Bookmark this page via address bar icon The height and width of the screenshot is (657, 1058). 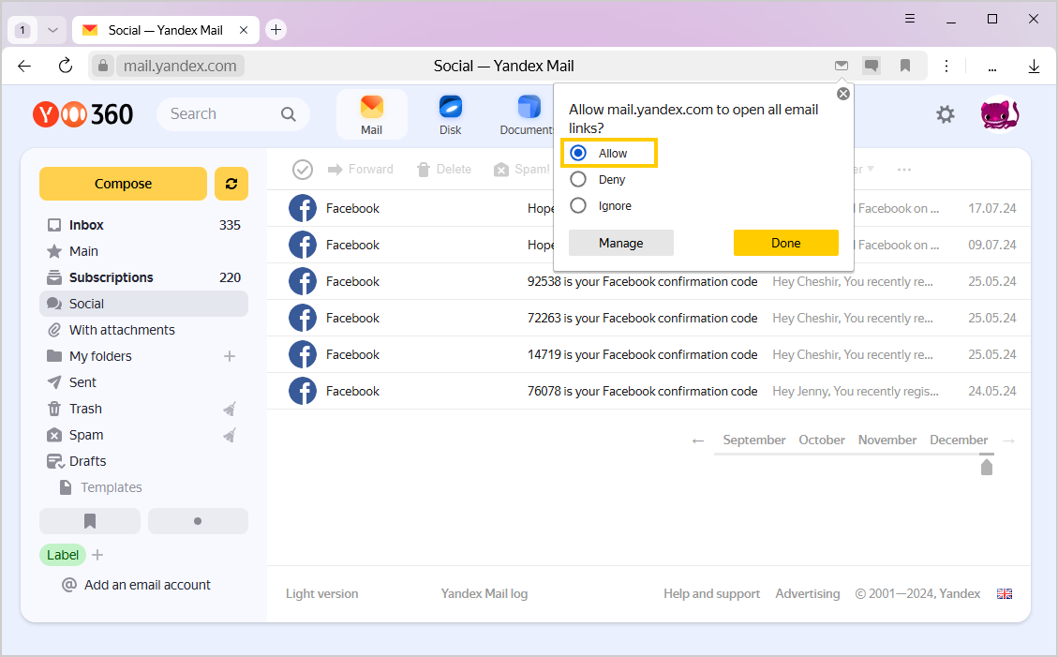pyautogui.click(x=905, y=66)
